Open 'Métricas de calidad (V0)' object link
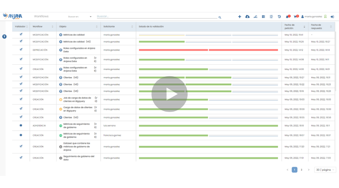This screenshot has height=188, width=339. [x=77, y=42]
